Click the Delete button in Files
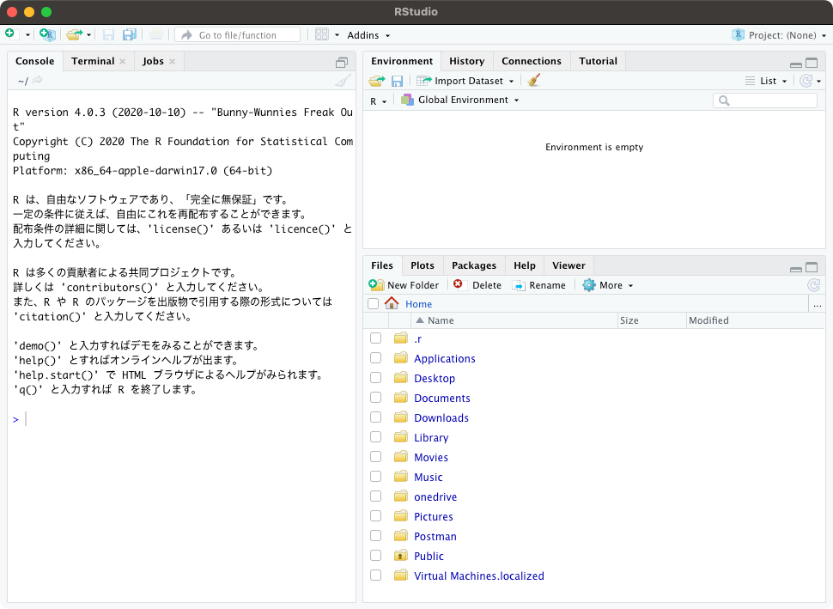833x609 pixels. pyautogui.click(x=477, y=285)
